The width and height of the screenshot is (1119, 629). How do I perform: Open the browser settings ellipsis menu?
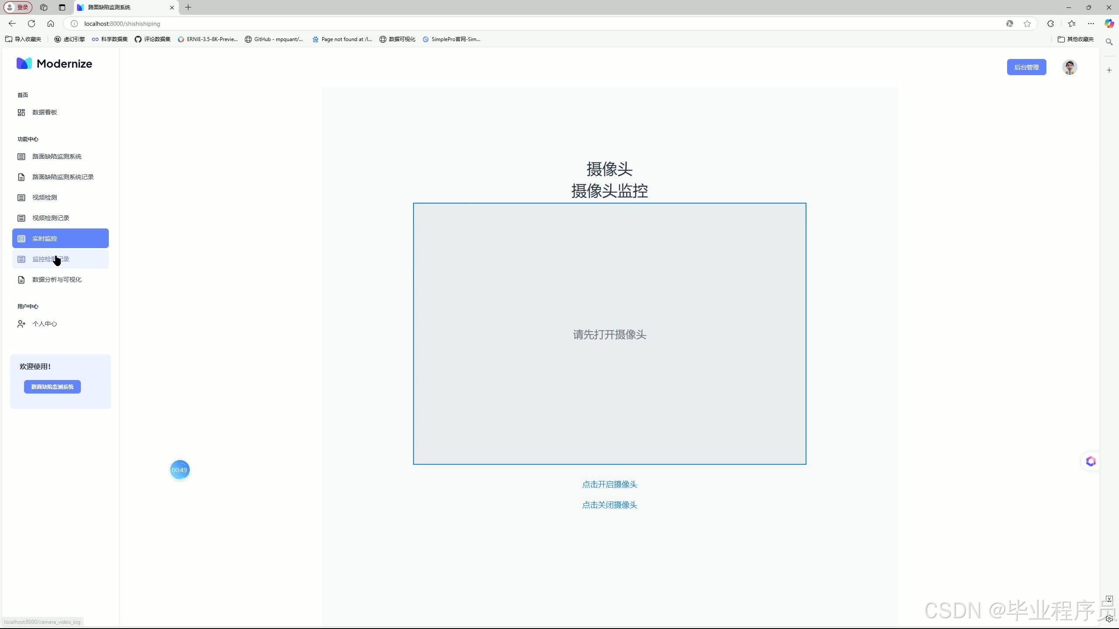(x=1091, y=24)
